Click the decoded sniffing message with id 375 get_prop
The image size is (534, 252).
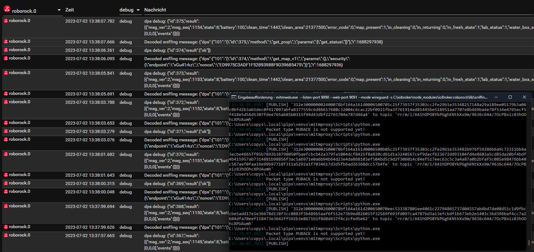pos(264,42)
